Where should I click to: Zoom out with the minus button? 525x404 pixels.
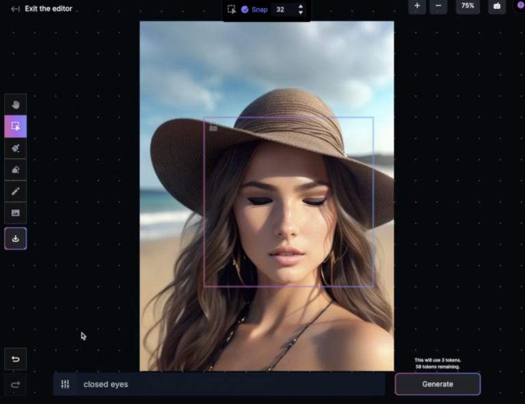coord(438,5)
